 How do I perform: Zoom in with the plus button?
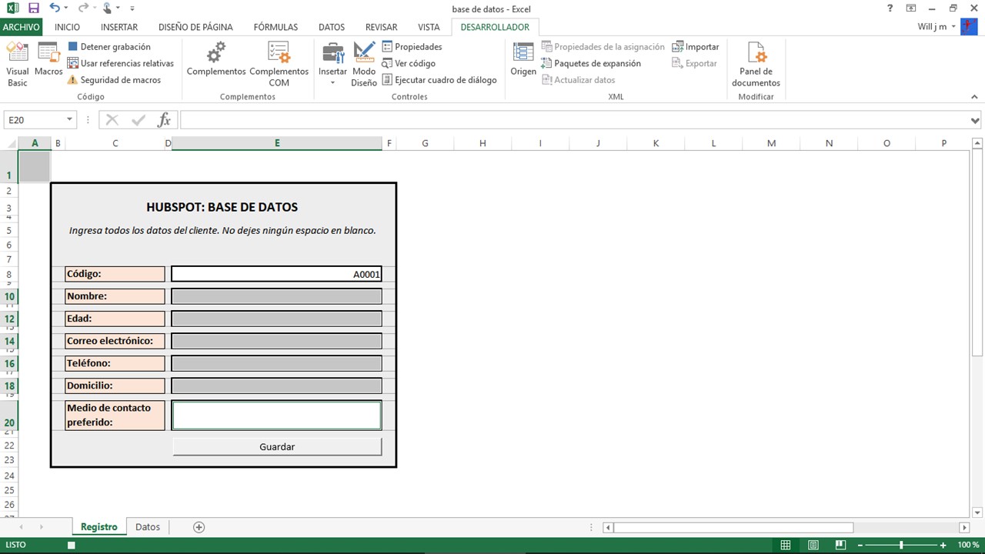(x=943, y=545)
